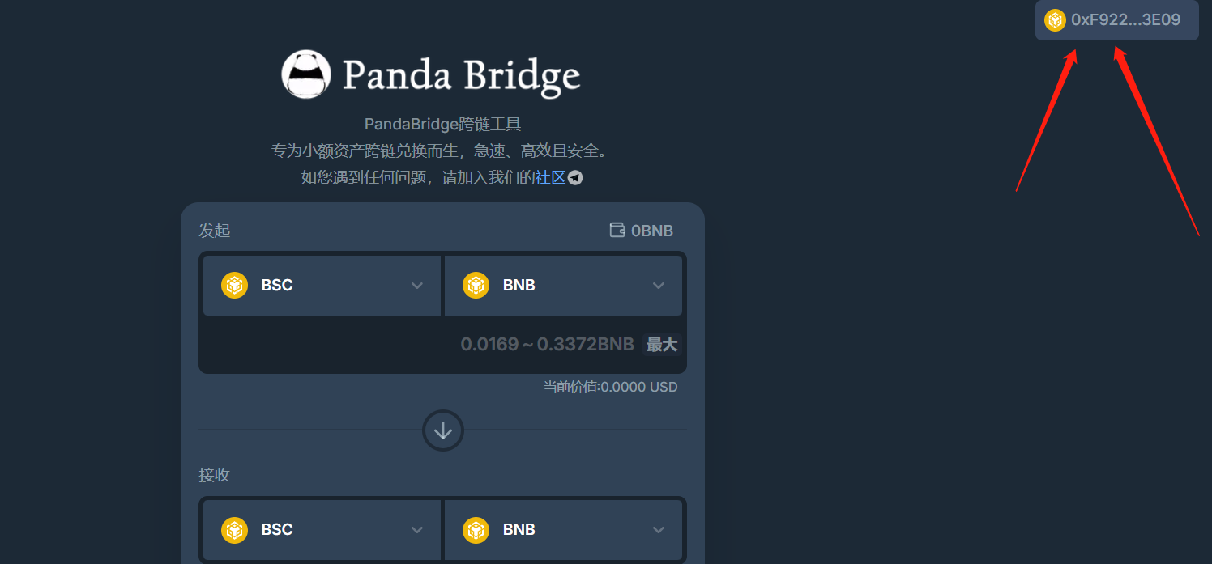Click the 0BNB wallet balance text
The height and width of the screenshot is (564, 1212).
652,231
